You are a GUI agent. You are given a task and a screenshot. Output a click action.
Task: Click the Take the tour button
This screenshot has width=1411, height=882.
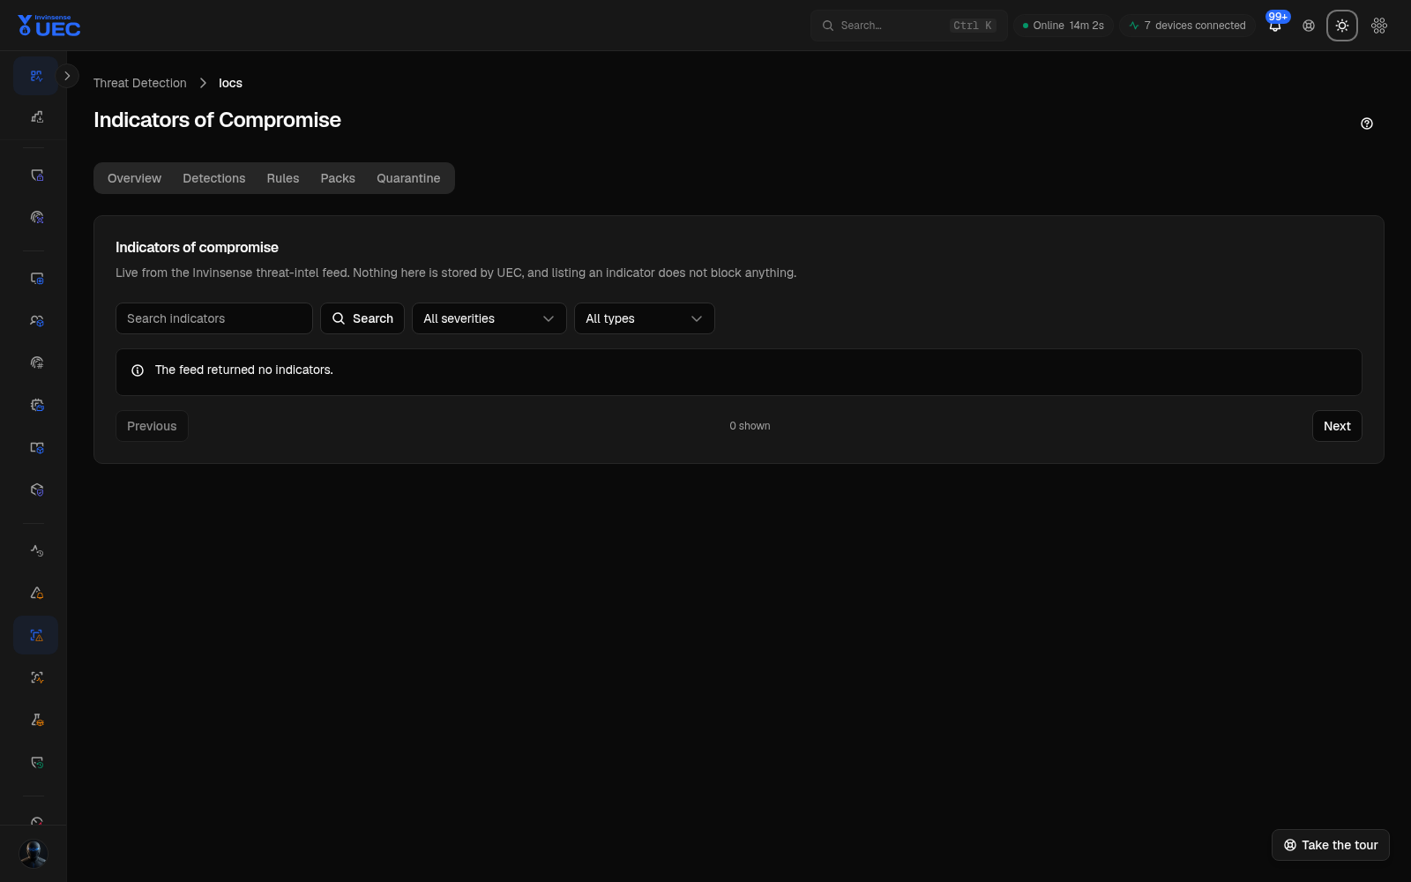point(1331,845)
